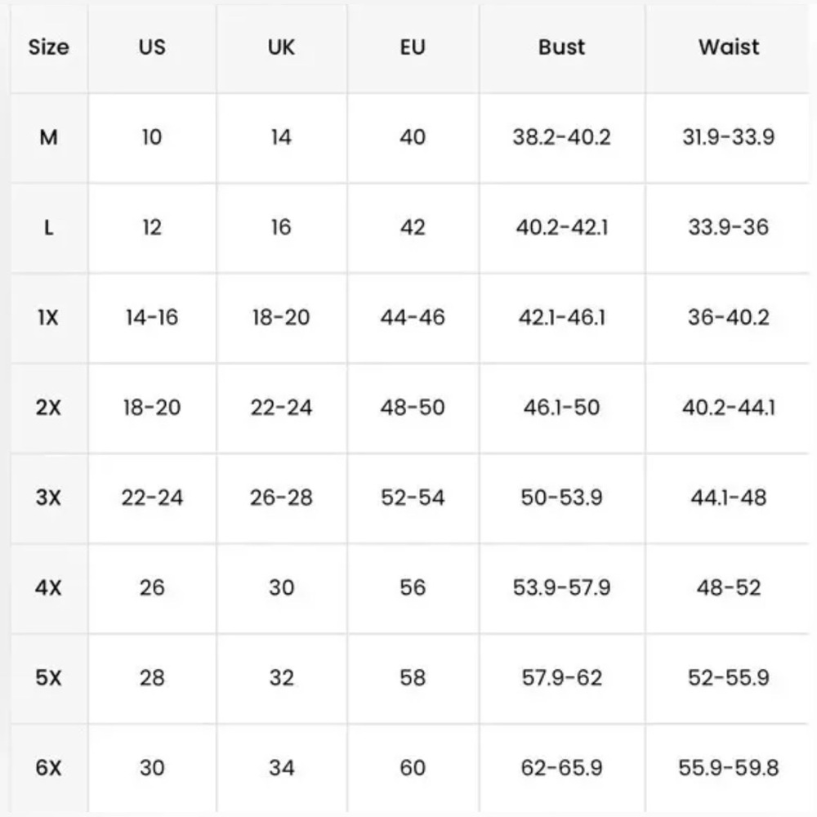Screen dimensions: 817x817
Task: Click bust value 53.9-57.9
Action: pyautogui.click(x=562, y=587)
